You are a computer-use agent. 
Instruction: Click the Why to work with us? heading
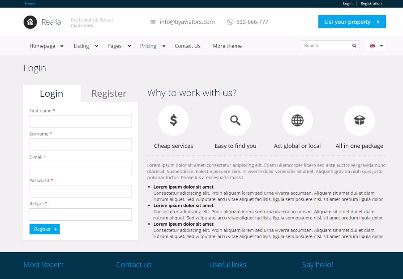[x=192, y=93]
